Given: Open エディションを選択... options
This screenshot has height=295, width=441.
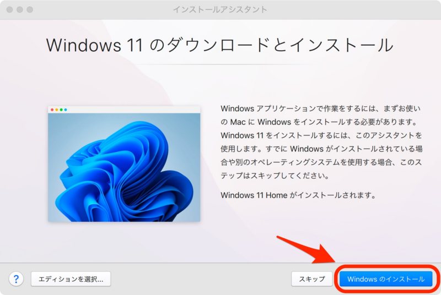Looking at the screenshot, I should 71,279.
